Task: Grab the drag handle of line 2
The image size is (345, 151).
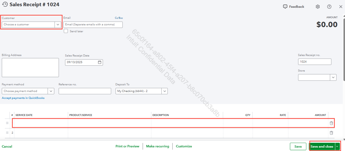Action: [x=7, y=132]
